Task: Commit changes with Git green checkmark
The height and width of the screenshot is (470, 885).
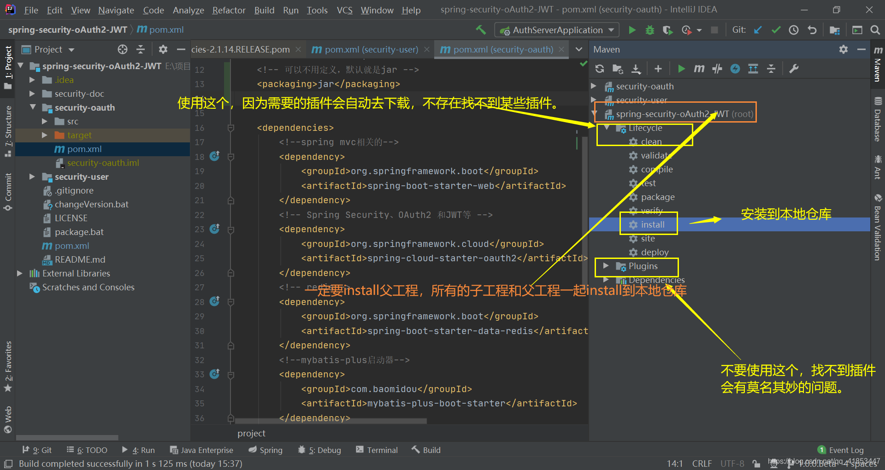Action: click(776, 30)
